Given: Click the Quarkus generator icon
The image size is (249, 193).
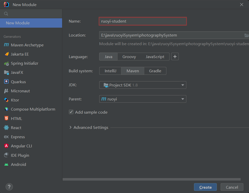Looking at the screenshot, I should [6, 82].
